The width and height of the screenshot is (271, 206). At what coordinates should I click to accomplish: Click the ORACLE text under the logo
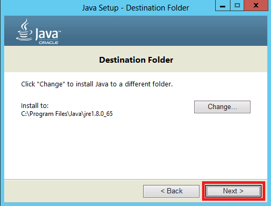click(x=48, y=43)
